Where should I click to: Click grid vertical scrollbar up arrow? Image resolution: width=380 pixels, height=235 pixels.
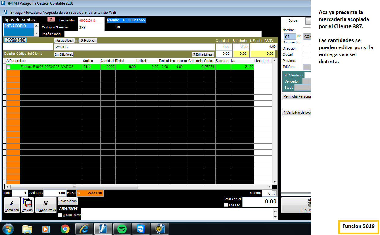tap(274, 61)
